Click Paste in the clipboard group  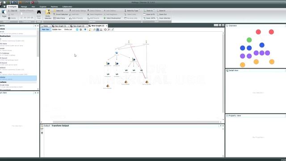coord(4,14)
